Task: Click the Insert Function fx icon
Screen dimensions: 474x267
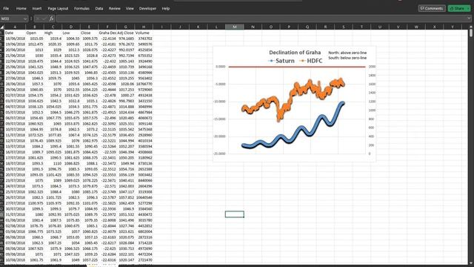Action: click(51, 19)
